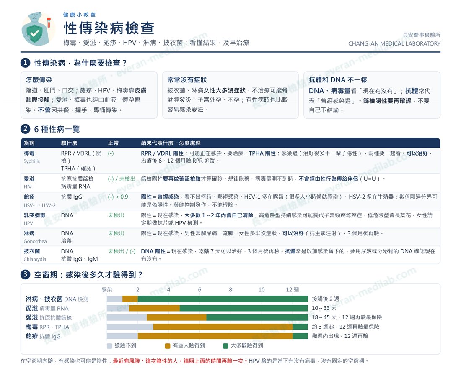Image resolution: width=461 pixels, height=368 pixels.
Task: Click the green bar segment for 愛滋 病毒量 RNA
Action: point(244,308)
